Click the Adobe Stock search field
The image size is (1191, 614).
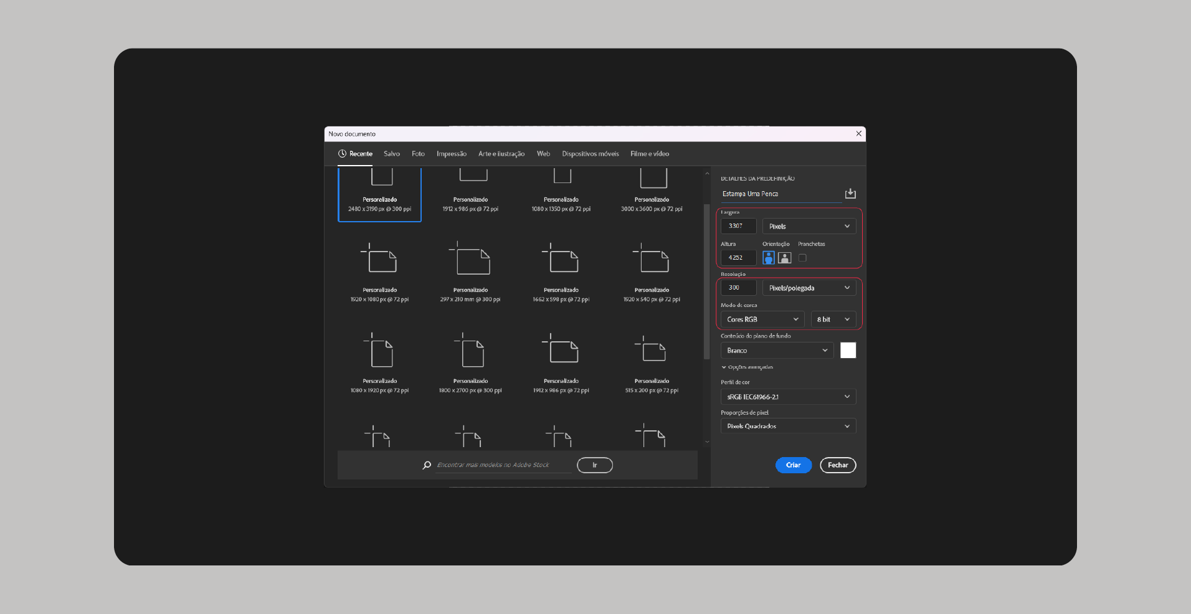(x=503, y=465)
